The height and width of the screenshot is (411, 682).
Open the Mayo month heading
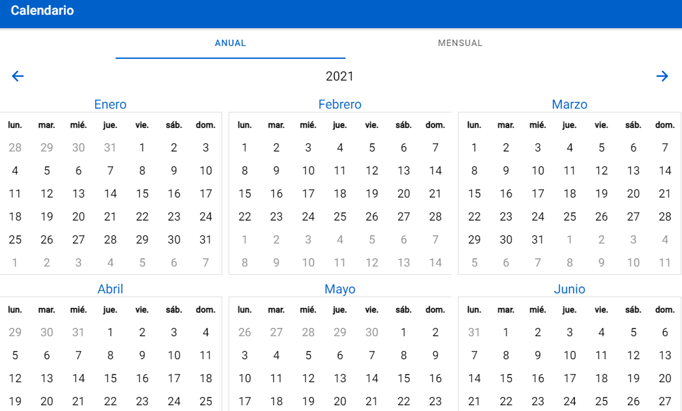click(x=340, y=289)
